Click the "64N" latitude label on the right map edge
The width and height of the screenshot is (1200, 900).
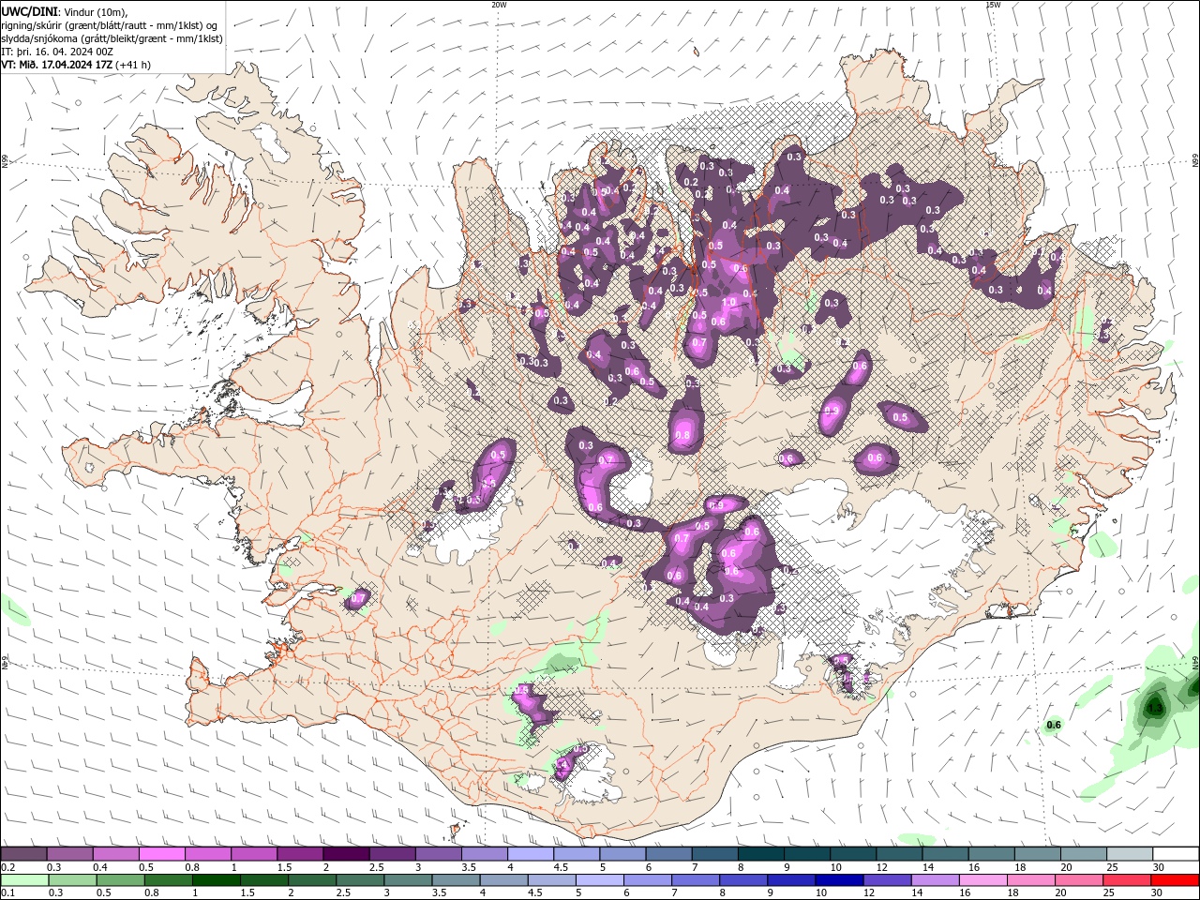pyautogui.click(x=1195, y=663)
